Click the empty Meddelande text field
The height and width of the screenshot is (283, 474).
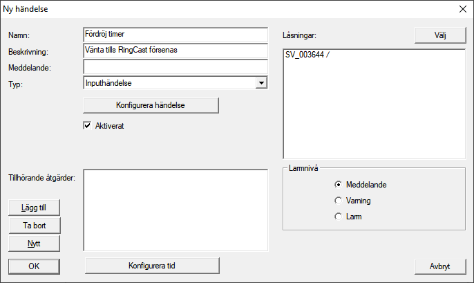point(174,66)
